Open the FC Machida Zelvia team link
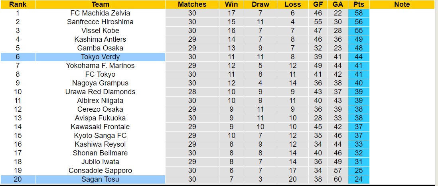The image size is (438, 186). [100, 13]
